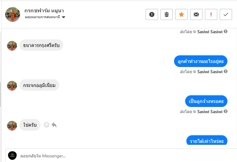Mark conversation done with checkmark icon
The image size is (237, 162).
226,14
